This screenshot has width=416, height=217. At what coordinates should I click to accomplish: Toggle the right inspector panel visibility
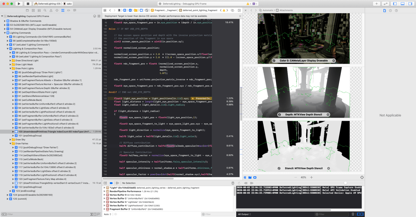click(410, 3)
